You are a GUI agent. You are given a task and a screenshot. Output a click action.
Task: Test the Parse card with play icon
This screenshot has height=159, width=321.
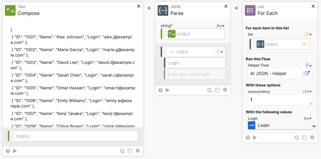168,90
